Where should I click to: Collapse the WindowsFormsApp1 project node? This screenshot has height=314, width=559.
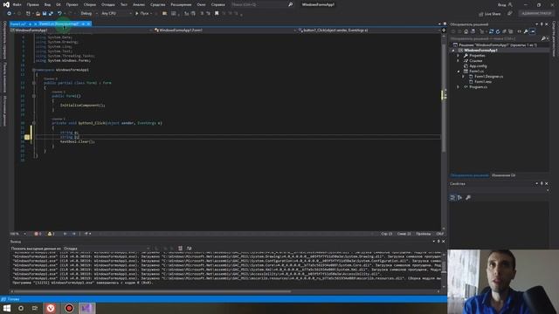(x=453, y=51)
